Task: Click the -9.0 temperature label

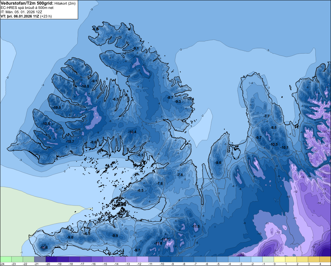Action: [70, 237]
